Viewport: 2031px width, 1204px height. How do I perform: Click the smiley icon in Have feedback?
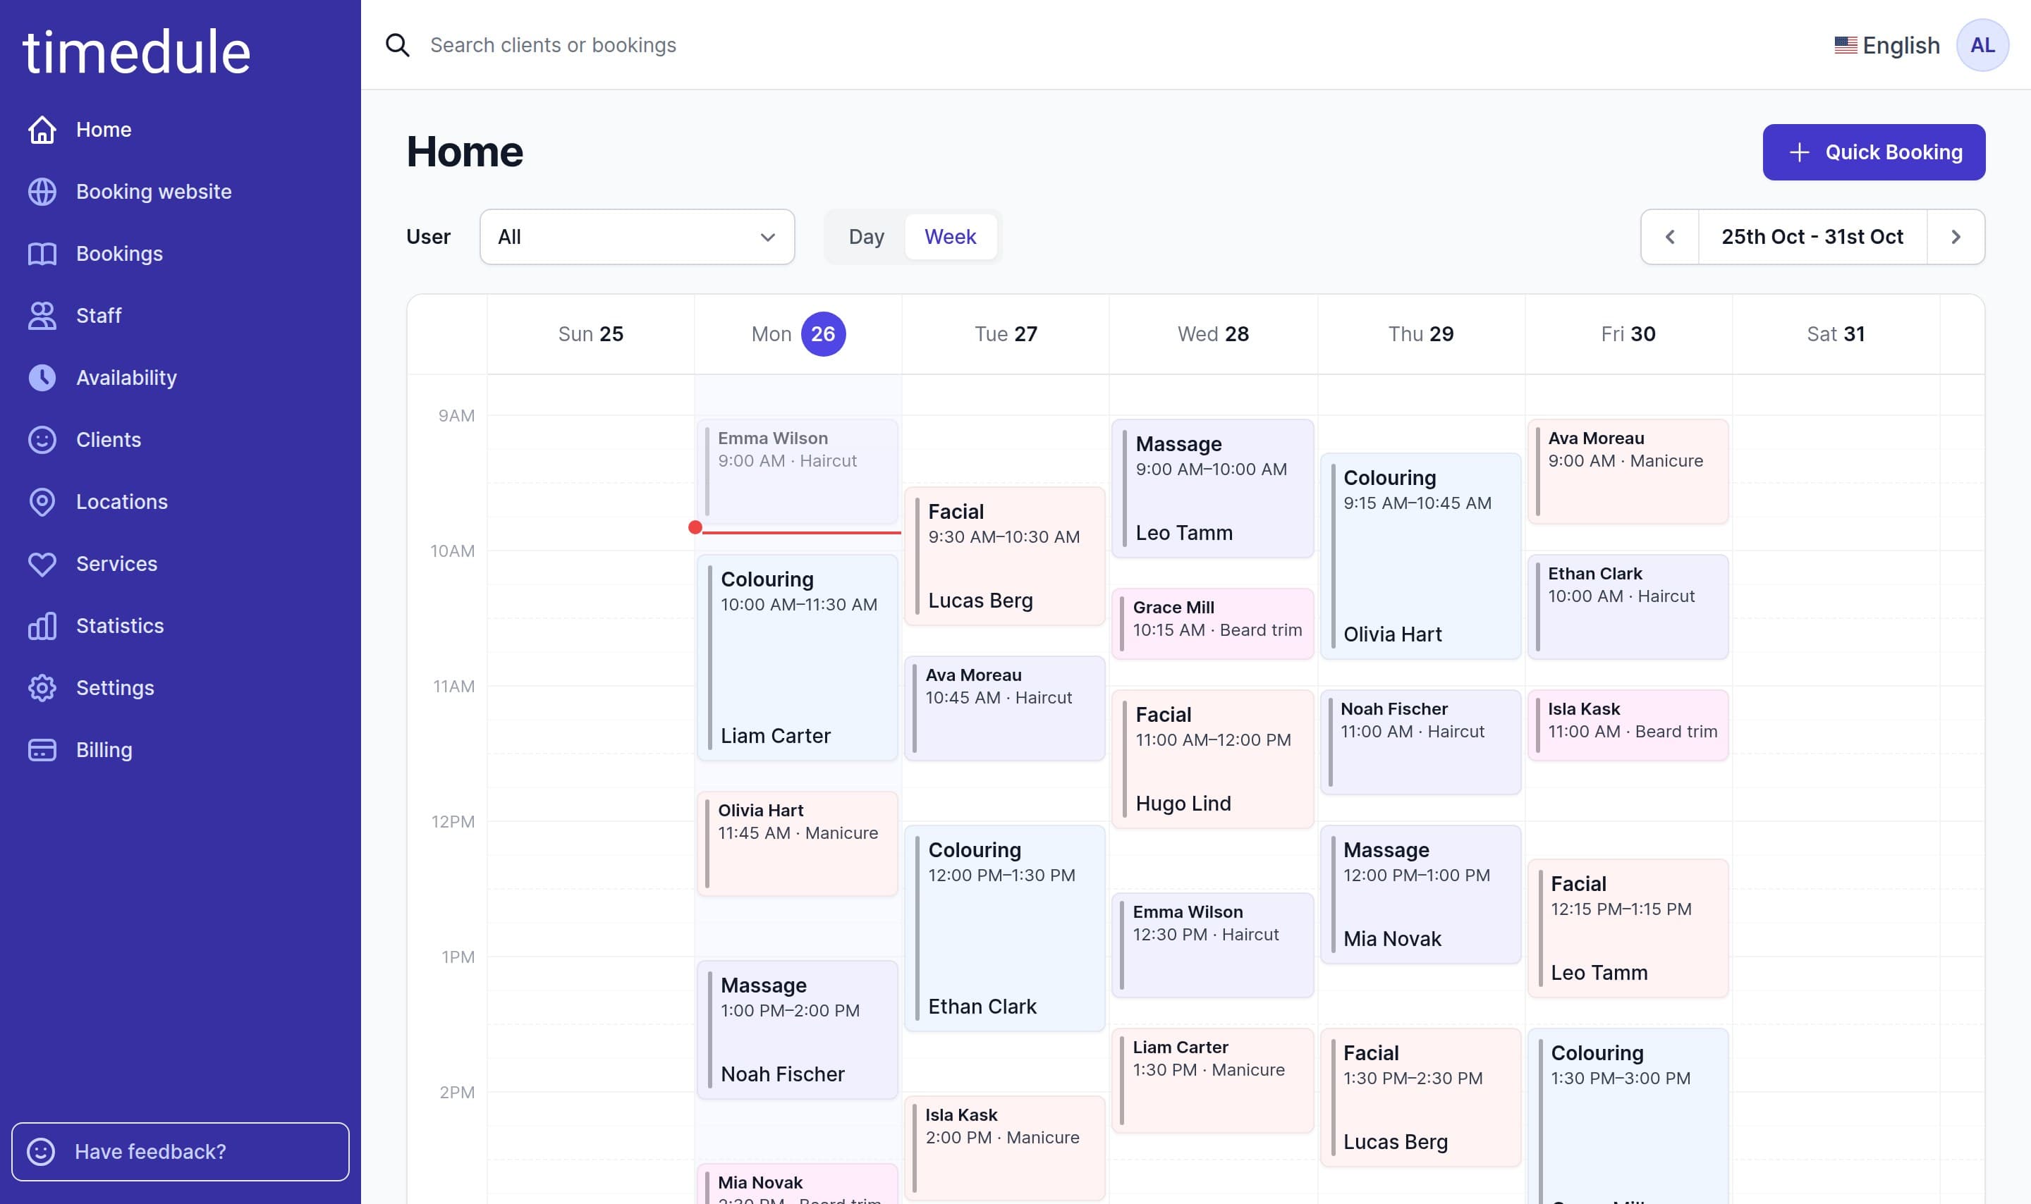point(42,1151)
